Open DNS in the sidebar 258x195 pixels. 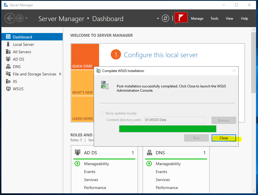[32, 67]
